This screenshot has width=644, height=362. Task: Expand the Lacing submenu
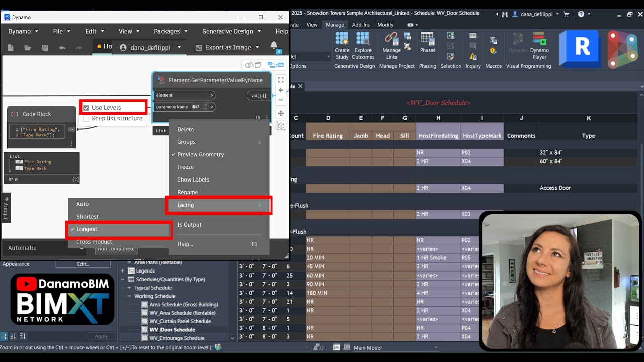219,205
